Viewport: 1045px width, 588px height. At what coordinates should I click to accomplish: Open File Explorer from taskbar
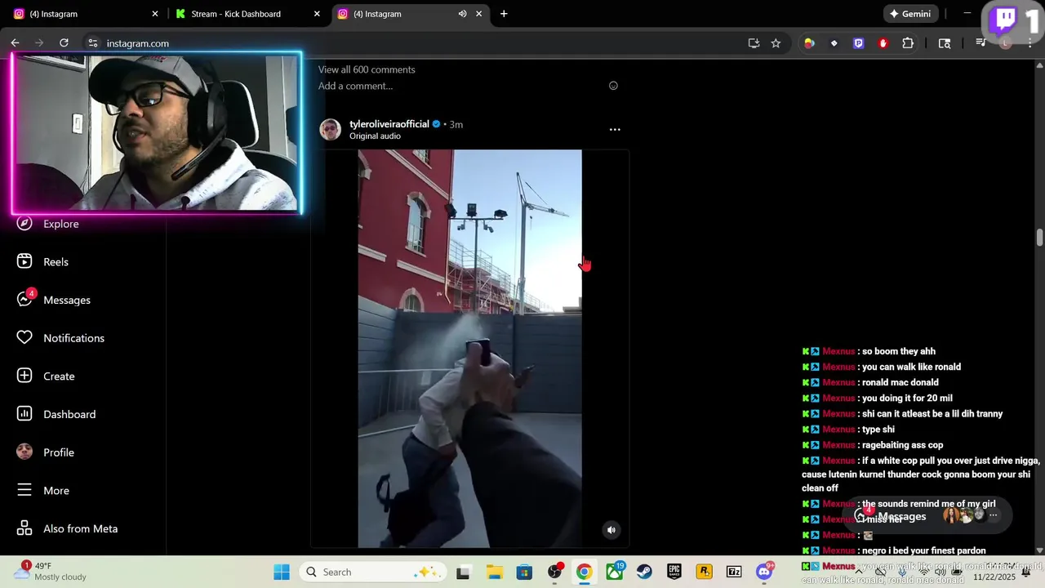tap(494, 572)
